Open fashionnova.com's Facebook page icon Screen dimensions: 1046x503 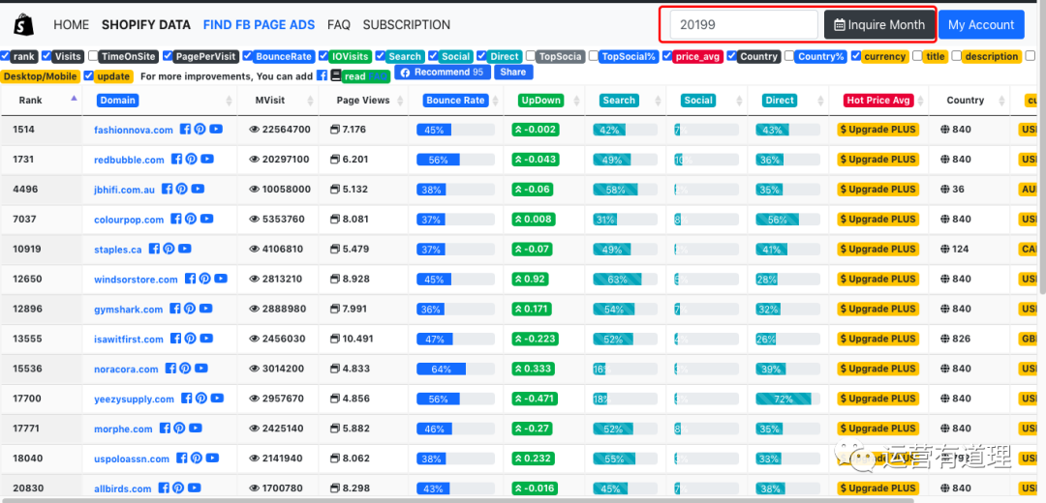[184, 130]
